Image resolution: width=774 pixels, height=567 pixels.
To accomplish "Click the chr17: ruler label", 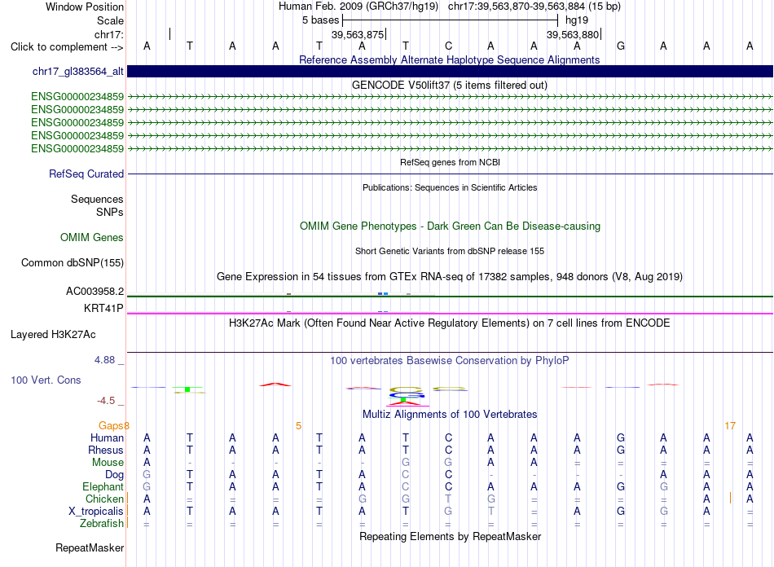I will pos(108,34).
